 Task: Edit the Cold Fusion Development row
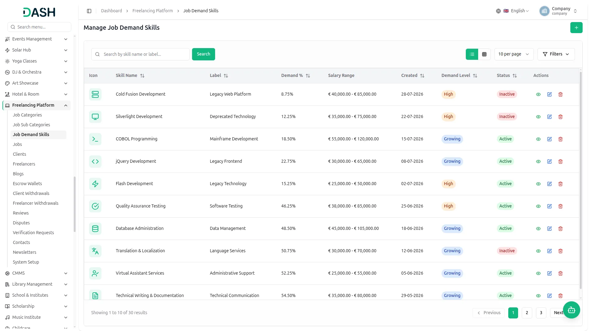[549, 94]
